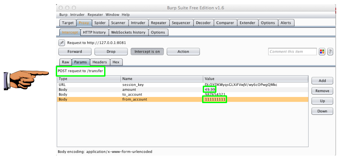Open the Window menu
This screenshot has width=339, height=159.
[112, 15]
